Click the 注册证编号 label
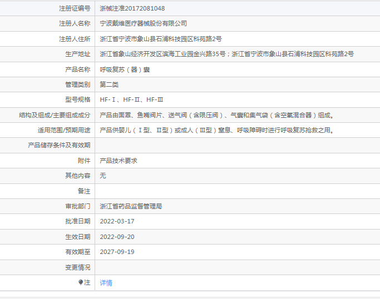This screenshot has height=299, width=380. coord(75,8)
